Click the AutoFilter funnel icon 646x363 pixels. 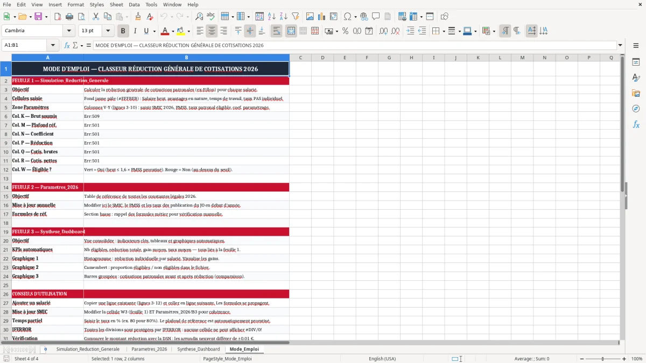click(295, 17)
